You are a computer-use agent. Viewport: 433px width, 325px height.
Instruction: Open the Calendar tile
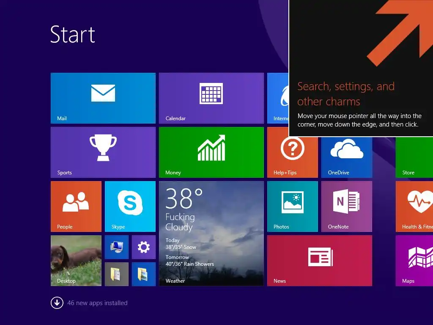211,98
